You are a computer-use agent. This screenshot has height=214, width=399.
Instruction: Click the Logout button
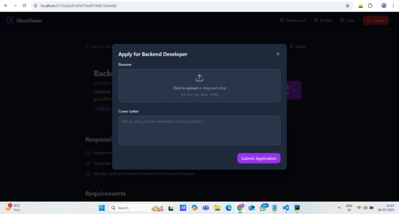pyautogui.click(x=376, y=20)
